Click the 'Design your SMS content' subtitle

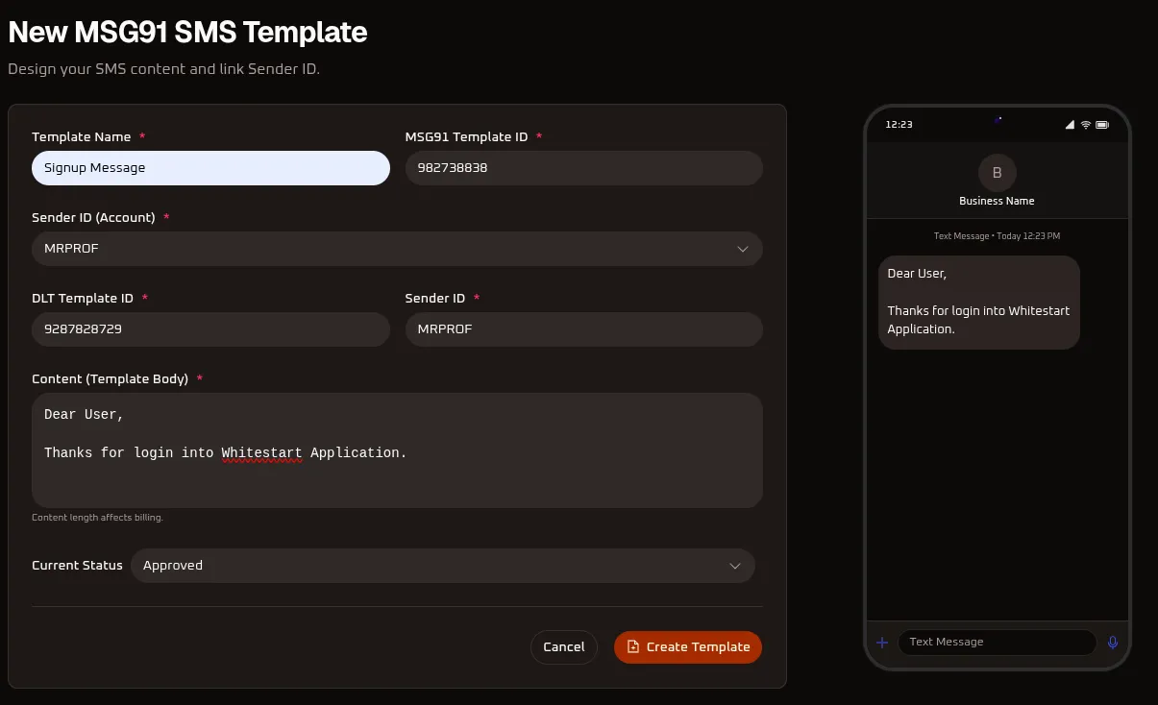(163, 69)
